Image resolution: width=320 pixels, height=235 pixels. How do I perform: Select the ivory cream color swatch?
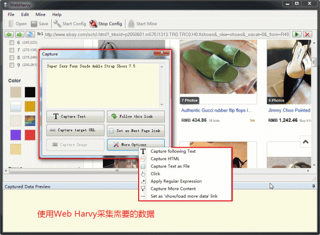(15, 121)
